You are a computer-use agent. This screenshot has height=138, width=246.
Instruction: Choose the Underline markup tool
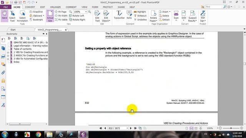pyautogui.click(x=140, y=20)
